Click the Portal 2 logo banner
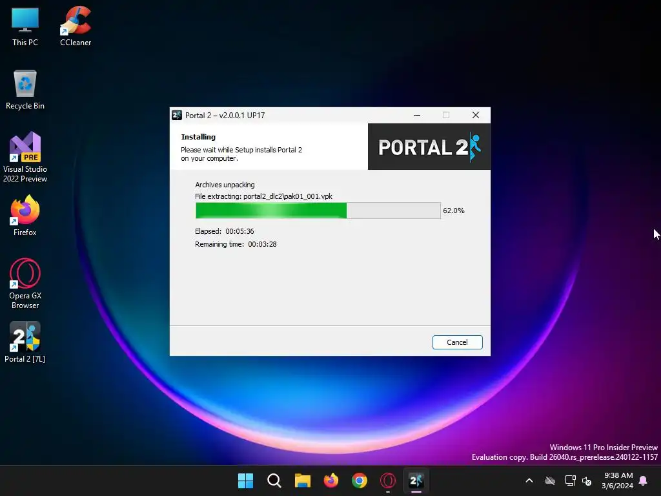The width and height of the screenshot is (661, 496). pos(429,147)
